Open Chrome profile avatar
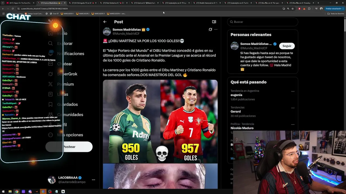 (321, 9)
